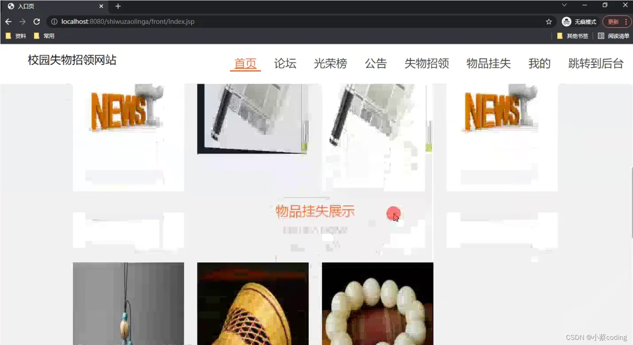
Task: Bookmark this page with the star icon
Action: 549,22
